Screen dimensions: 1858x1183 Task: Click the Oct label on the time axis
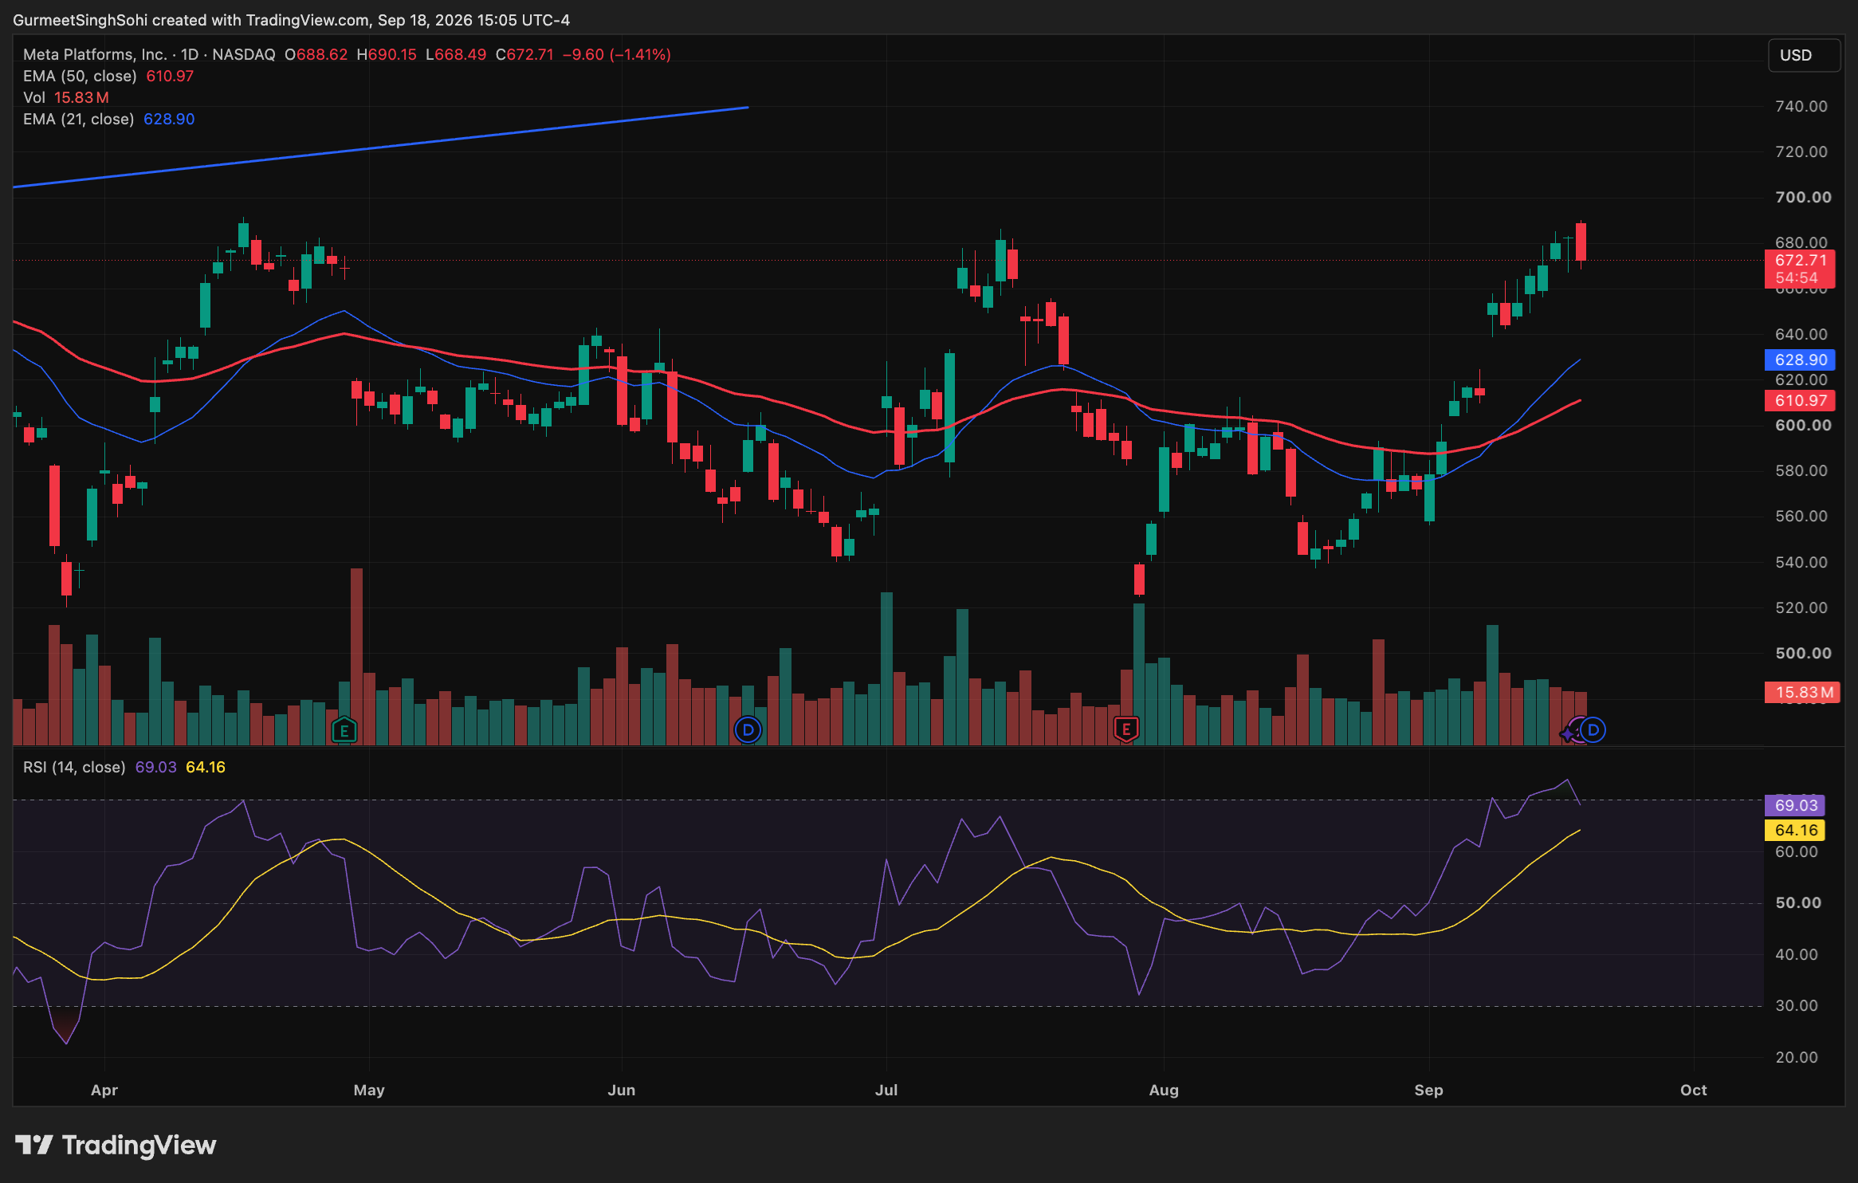[x=1694, y=1090]
